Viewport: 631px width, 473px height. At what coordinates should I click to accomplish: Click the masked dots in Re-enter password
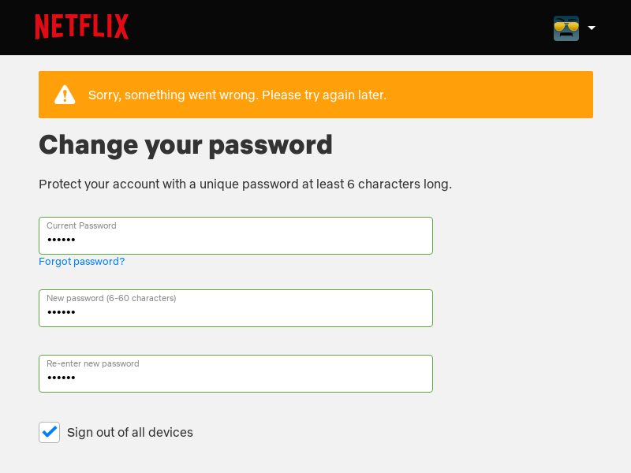point(62,378)
